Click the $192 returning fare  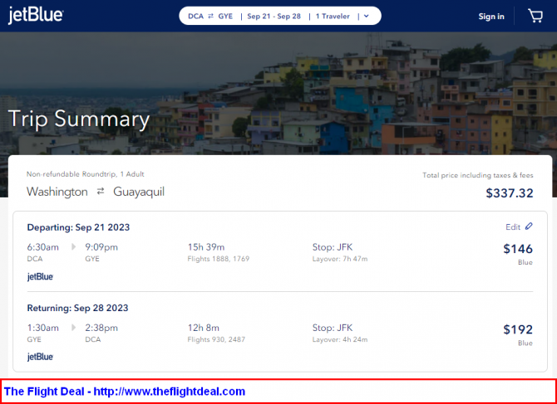coord(518,329)
